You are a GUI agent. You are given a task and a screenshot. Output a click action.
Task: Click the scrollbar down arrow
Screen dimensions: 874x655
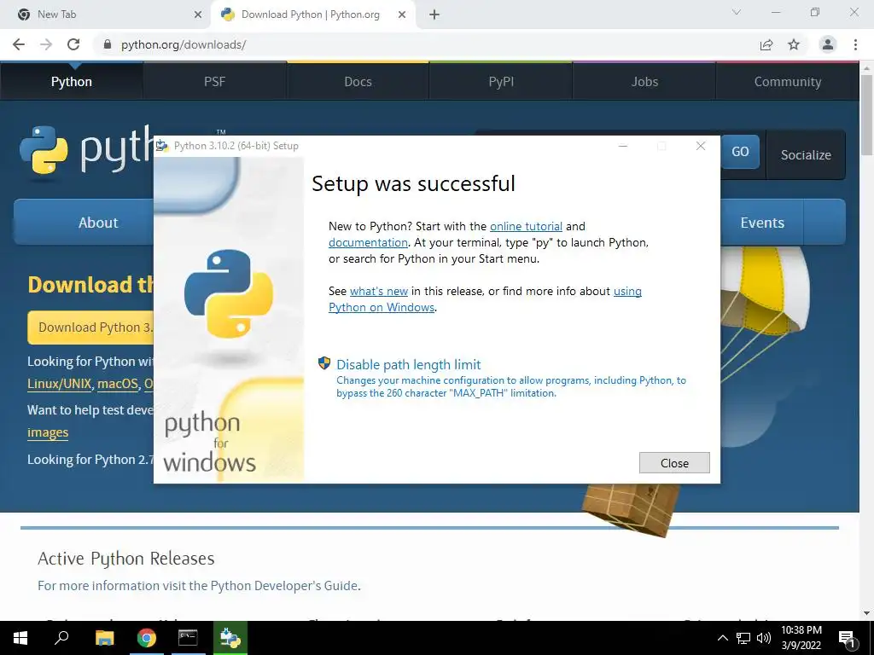point(867,613)
